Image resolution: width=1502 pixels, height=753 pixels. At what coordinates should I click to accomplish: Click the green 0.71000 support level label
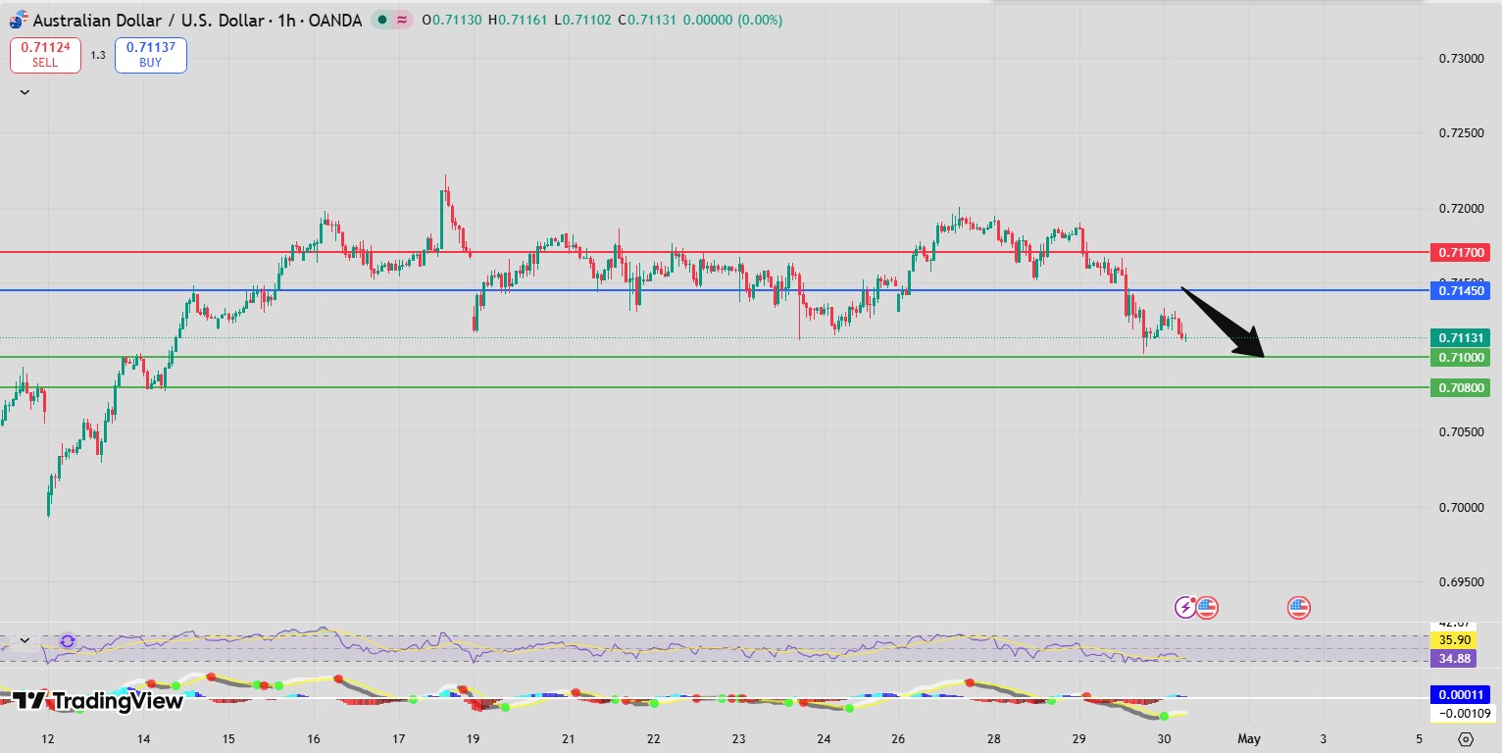pos(1460,358)
